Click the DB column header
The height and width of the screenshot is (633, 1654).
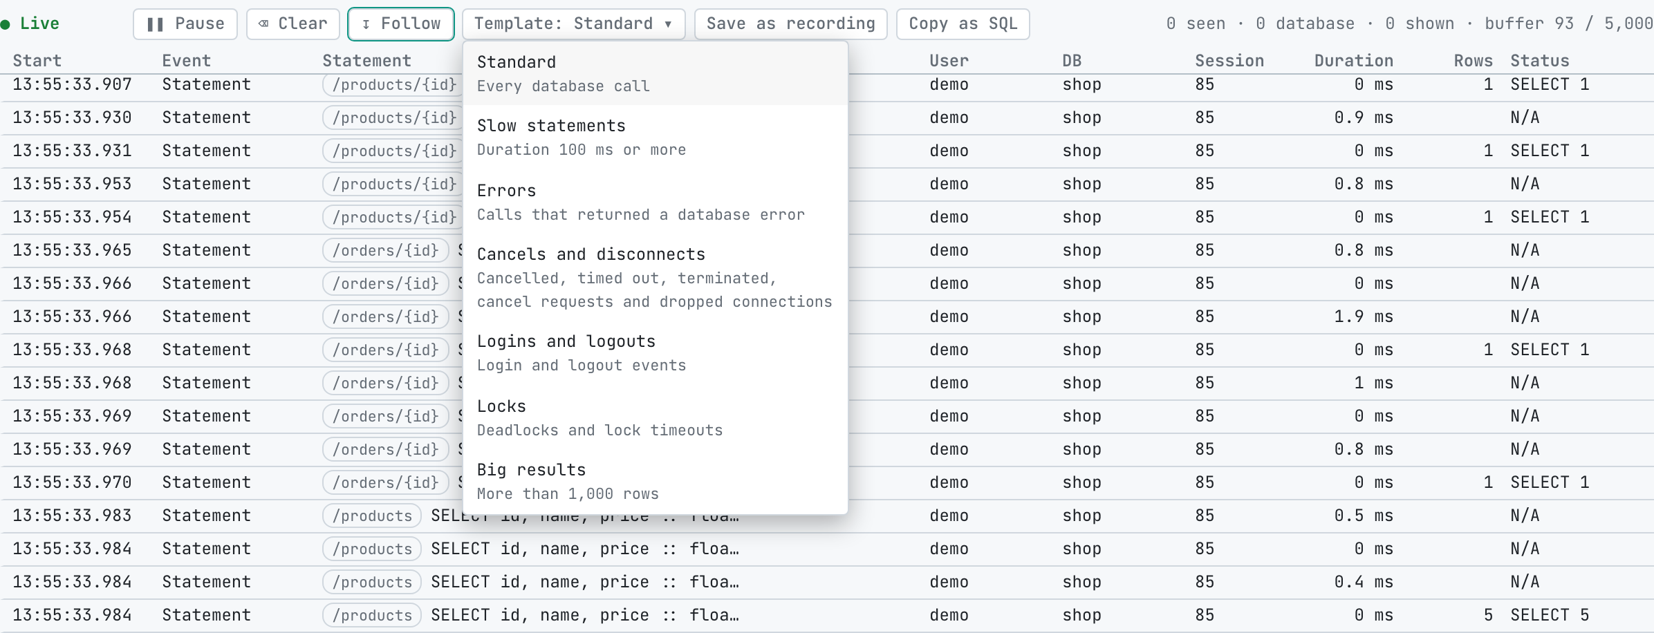coord(1072,61)
